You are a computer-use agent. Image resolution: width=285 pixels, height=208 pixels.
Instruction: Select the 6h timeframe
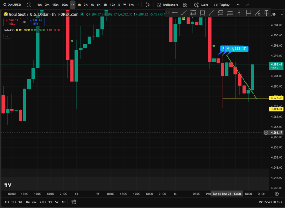click(98, 5)
